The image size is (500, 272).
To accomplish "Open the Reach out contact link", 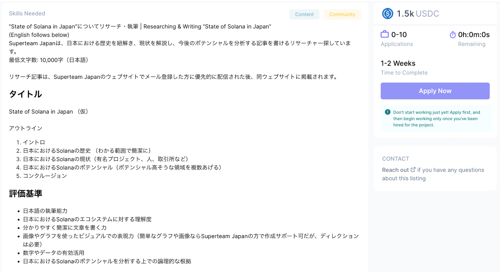I will tap(399, 170).
